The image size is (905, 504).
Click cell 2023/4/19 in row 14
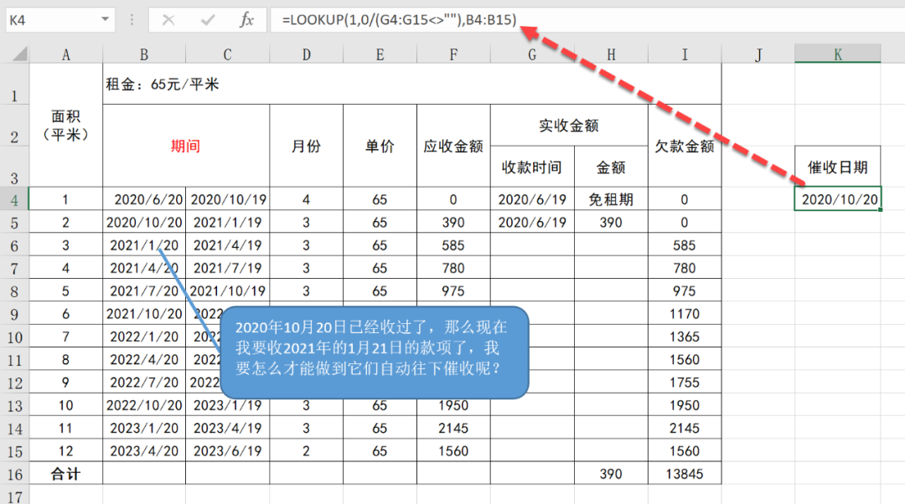click(x=227, y=428)
